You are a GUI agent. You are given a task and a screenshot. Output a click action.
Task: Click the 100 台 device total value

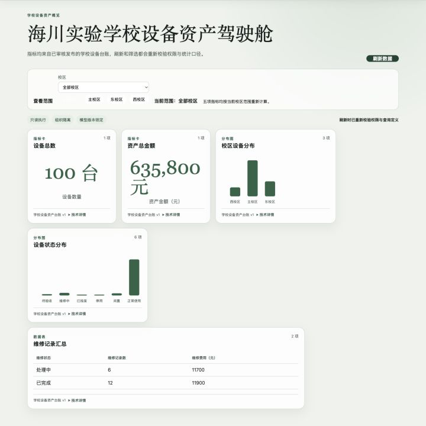(x=72, y=173)
